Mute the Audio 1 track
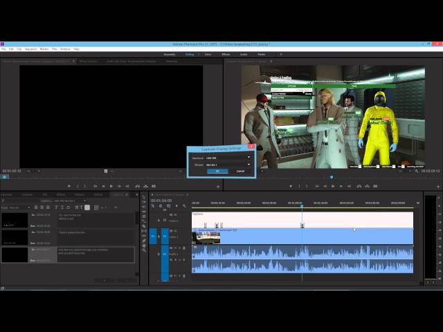 pyautogui.click(x=175, y=248)
